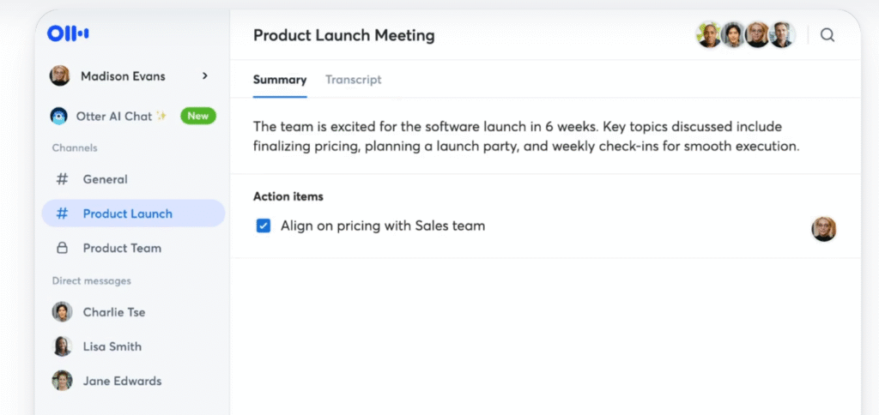Open the Product Team channel
Image resolution: width=879 pixels, height=415 pixels.
pos(122,248)
